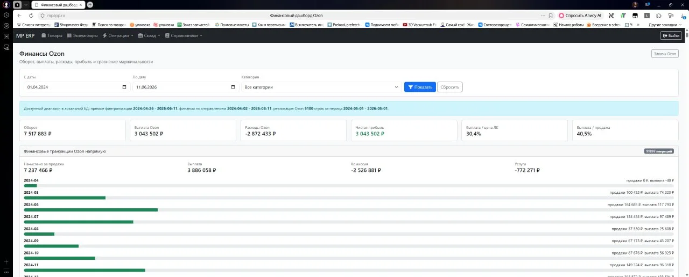The height and width of the screenshot is (277, 689).
Task: Click the play icon in the browser sidebar
Action: pos(6,25)
